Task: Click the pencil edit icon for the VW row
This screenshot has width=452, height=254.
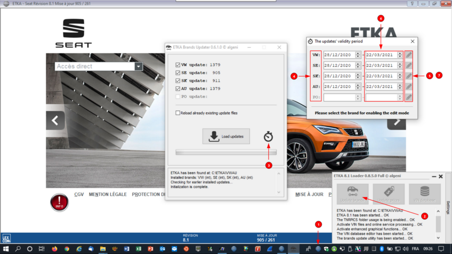Action: 409,55
